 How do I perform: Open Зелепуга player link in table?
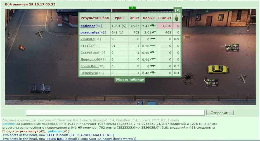pyautogui.click(x=89, y=73)
